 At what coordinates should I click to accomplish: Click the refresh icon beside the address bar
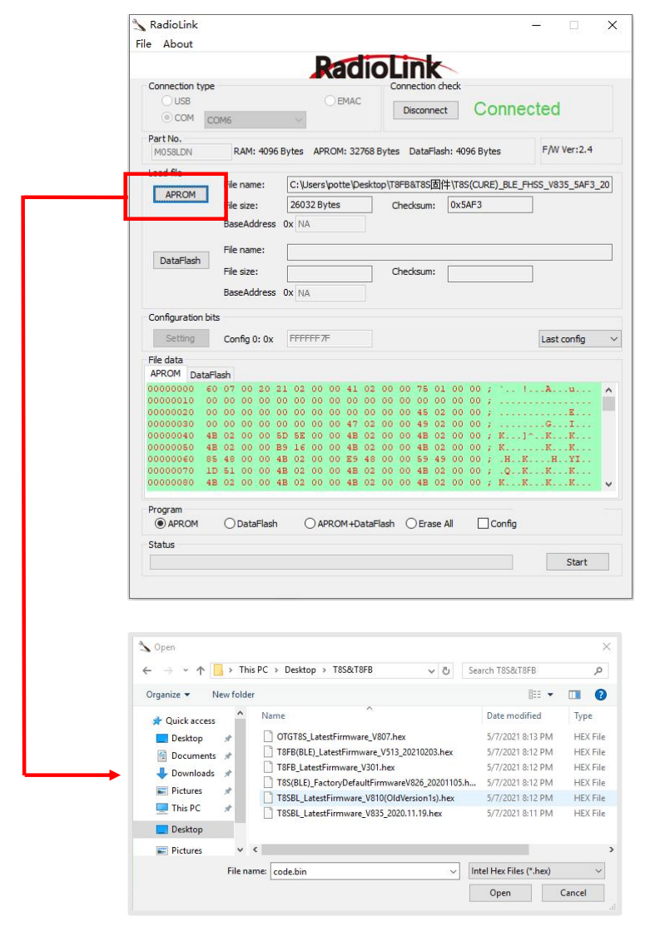tap(447, 670)
